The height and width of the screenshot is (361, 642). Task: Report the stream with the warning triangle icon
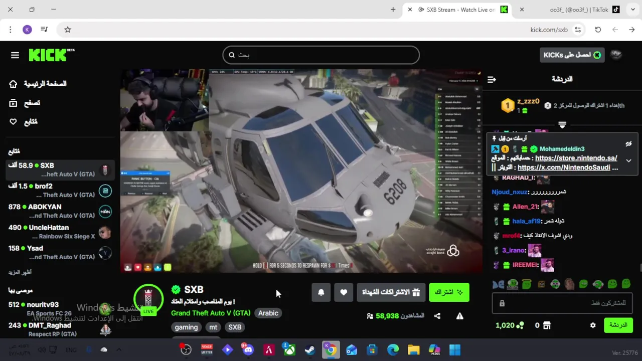tap(459, 316)
